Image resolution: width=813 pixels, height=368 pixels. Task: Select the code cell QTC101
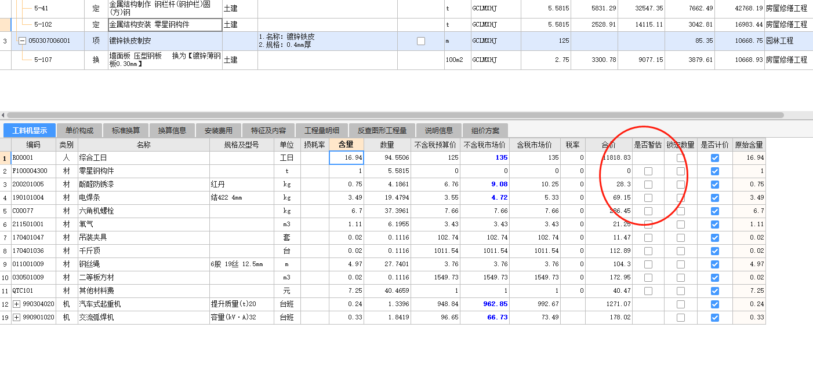click(x=33, y=290)
